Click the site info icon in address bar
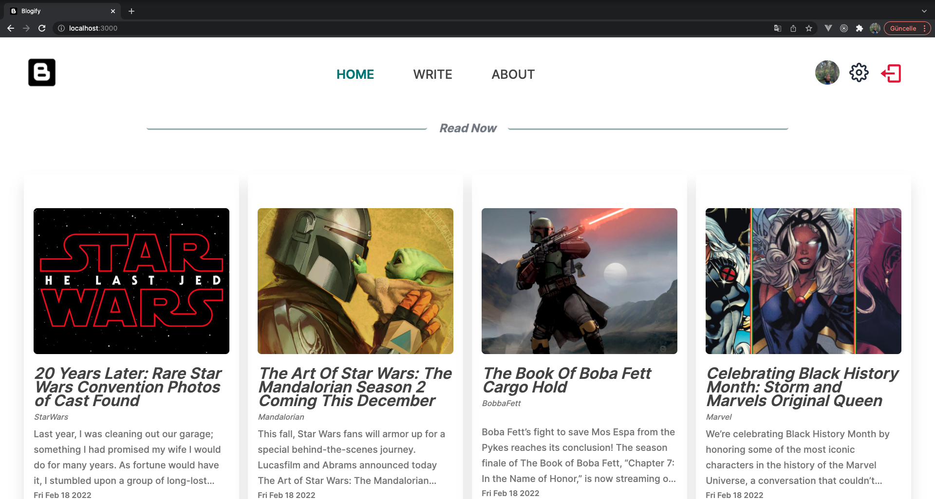The width and height of the screenshot is (935, 499). pyautogui.click(x=61, y=28)
